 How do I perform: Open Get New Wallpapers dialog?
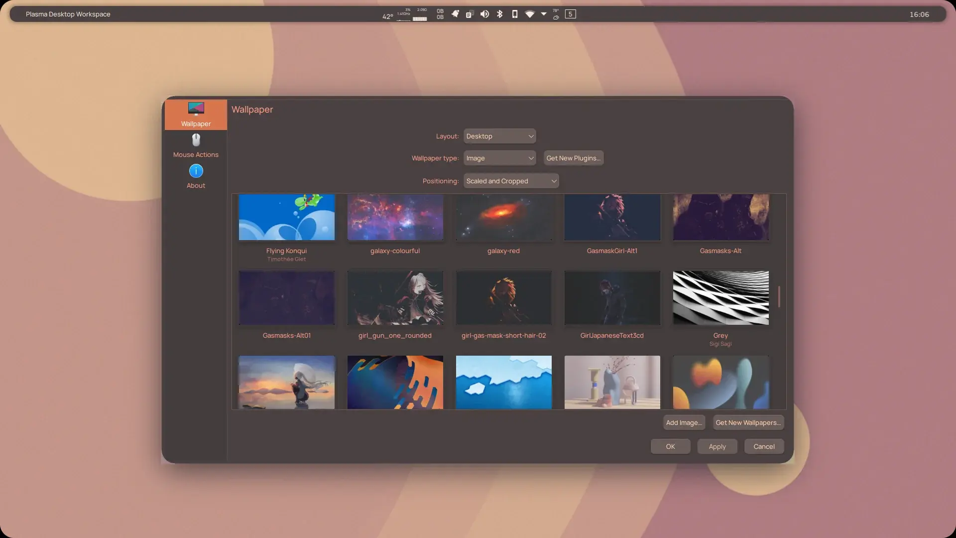[748, 422]
